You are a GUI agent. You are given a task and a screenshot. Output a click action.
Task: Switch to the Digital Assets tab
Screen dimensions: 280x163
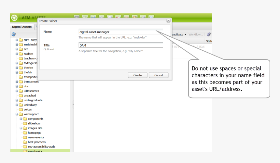(x=22, y=27)
